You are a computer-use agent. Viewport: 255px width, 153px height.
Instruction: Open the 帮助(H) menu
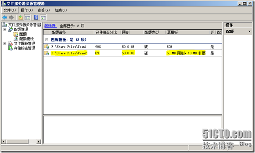pyautogui.click(x=61, y=10)
